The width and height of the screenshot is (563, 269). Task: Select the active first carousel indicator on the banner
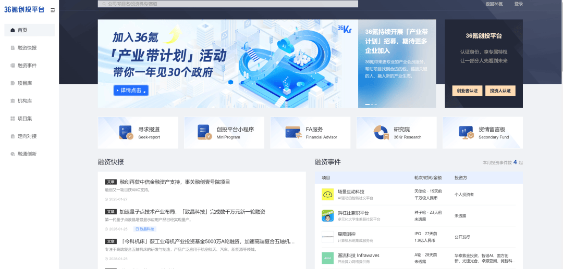click(x=368, y=104)
